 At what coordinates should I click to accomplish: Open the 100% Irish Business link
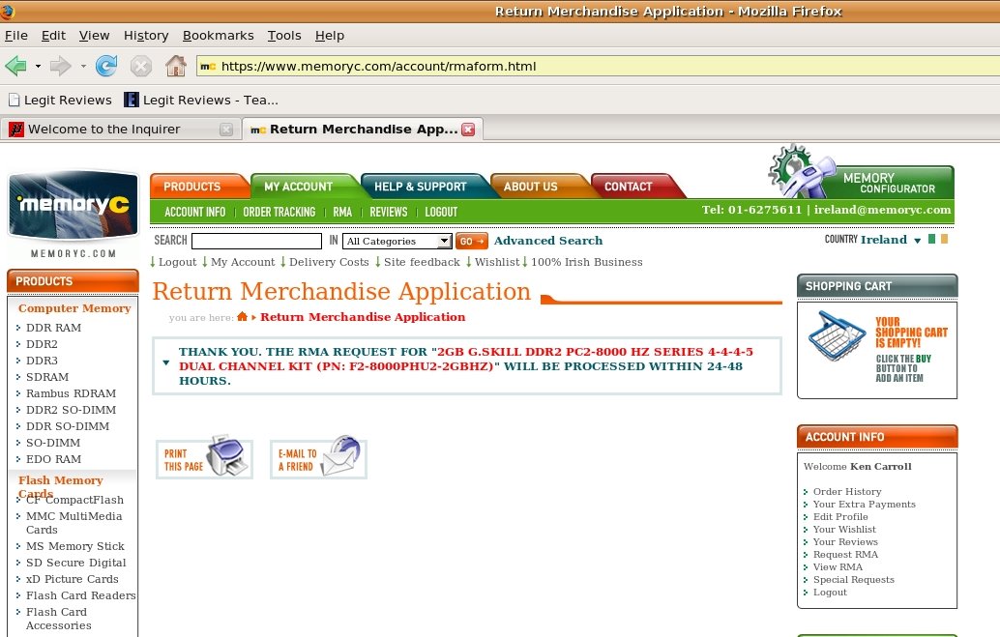click(x=587, y=262)
